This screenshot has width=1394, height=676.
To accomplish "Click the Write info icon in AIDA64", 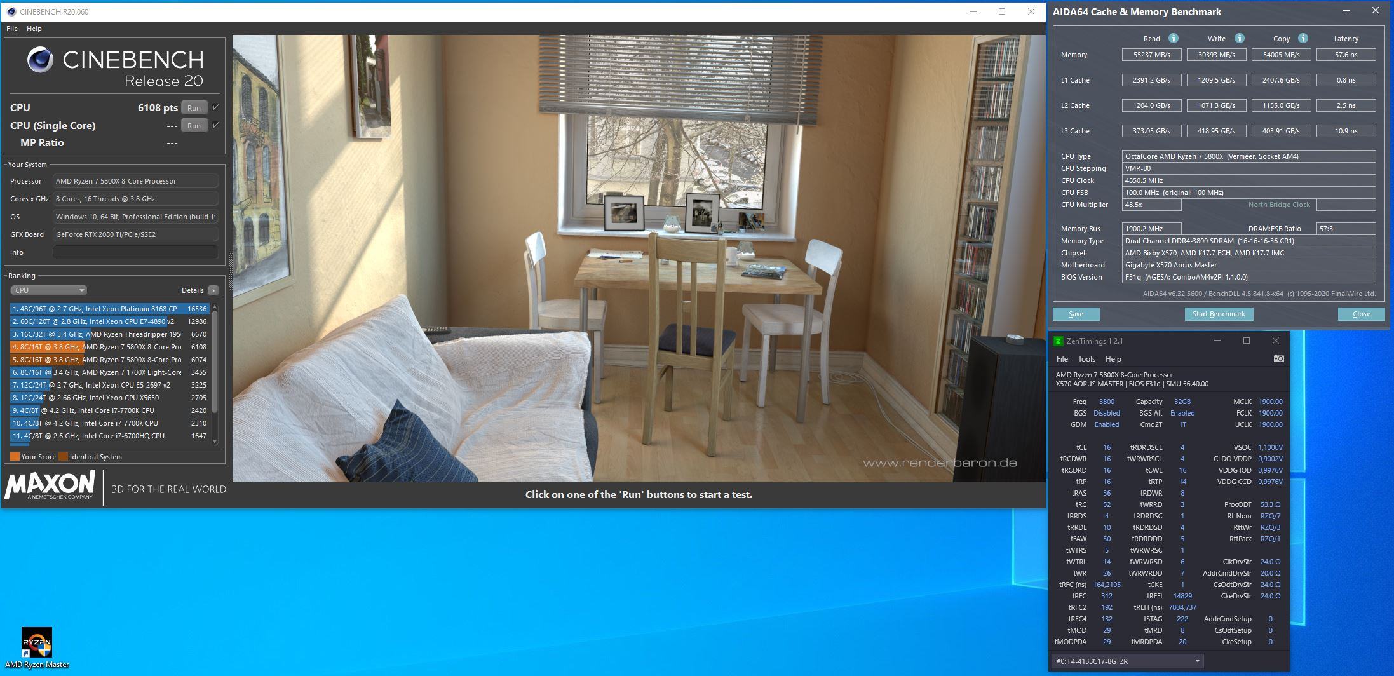I will click(x=1240, y=38).
